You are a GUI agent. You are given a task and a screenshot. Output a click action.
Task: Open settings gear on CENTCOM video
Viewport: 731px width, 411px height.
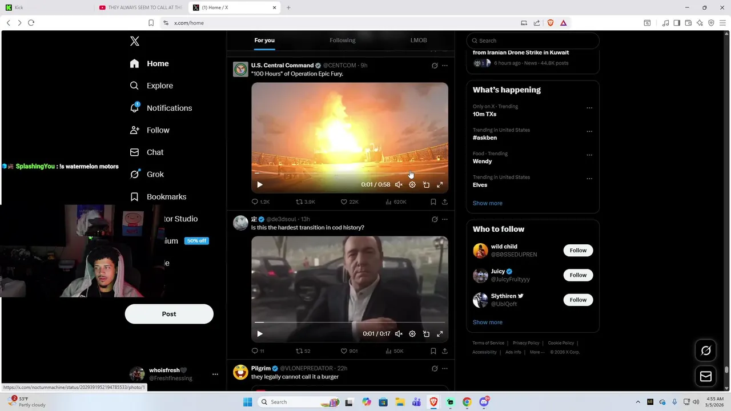[412, 184]
